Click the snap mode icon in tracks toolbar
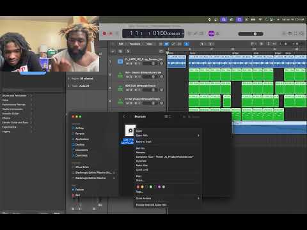This screenshot has width=307, height=230. tap(253, 43)
